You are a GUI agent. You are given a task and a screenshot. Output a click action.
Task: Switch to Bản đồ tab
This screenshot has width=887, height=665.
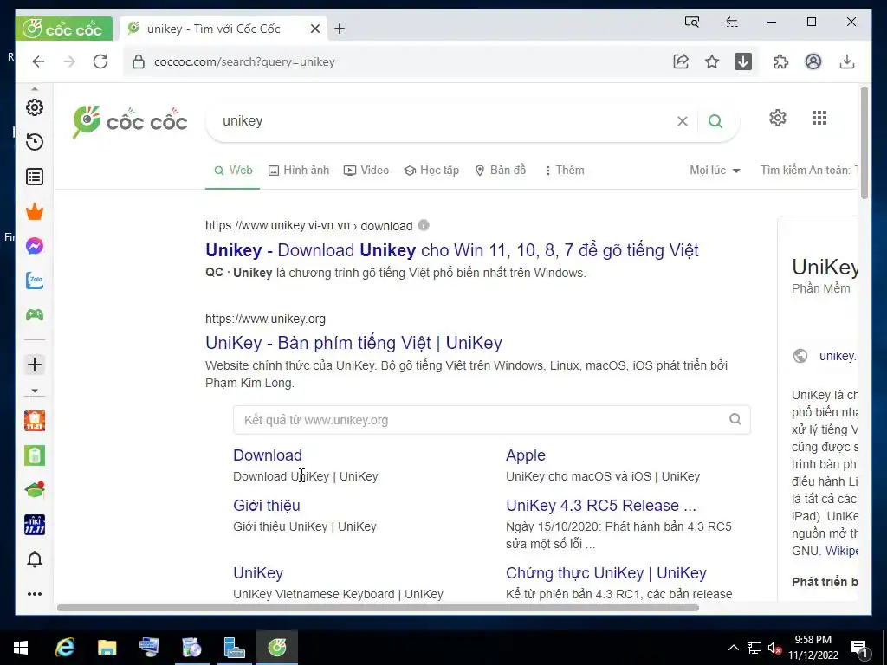pyautogui.click(x=500, y=171)
